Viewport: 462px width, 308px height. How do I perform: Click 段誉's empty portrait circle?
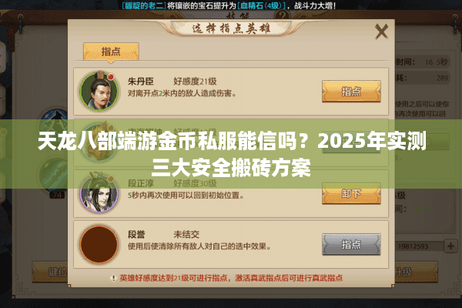[x=99, y=244]
